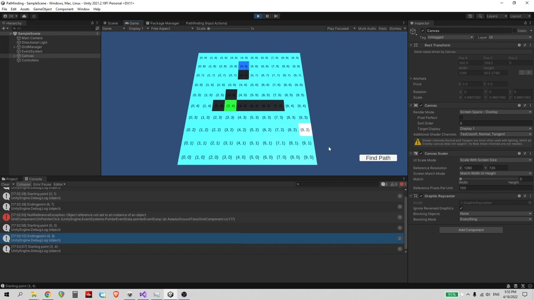This screenshot has height=300, width=534.
Task: Open the cloud services icon
Action: point(24,16)
